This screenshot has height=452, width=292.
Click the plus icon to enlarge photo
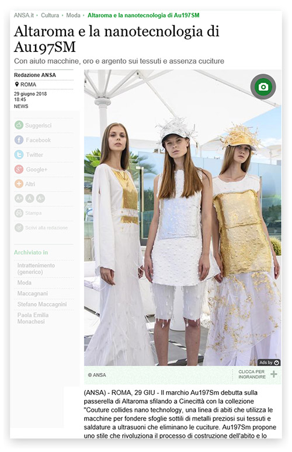274,374
